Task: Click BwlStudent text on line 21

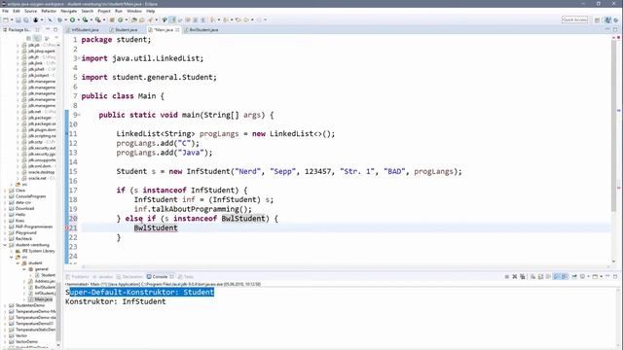Action: pyautogui.click(x=156, y=227)
